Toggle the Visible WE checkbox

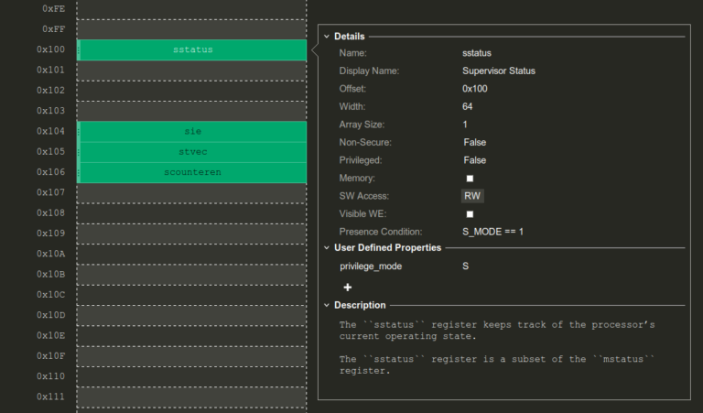[470, 214]
